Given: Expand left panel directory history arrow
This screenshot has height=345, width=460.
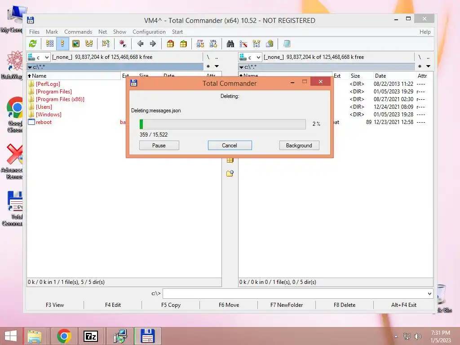Looking at the screenshot, I should coord(217,66).
